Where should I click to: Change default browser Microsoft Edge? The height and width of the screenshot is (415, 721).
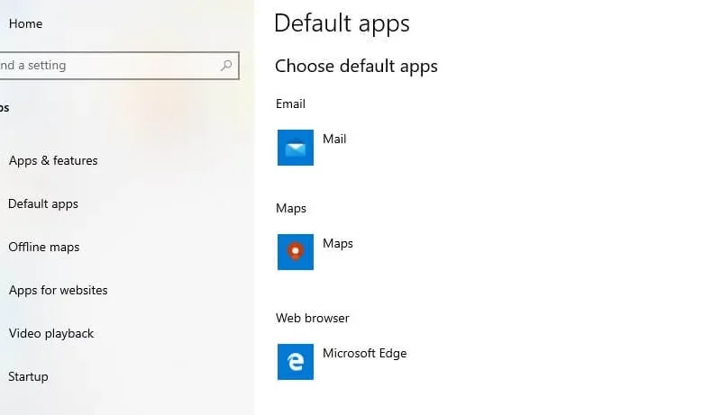(365, 354)
